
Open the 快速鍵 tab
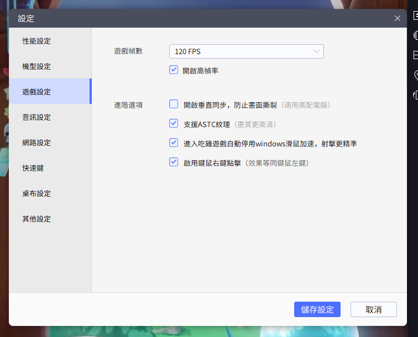click(x=50, y=168)
